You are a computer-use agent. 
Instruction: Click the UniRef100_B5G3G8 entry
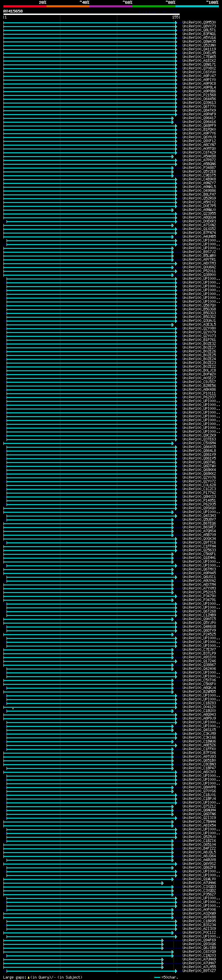pos(199,309)
